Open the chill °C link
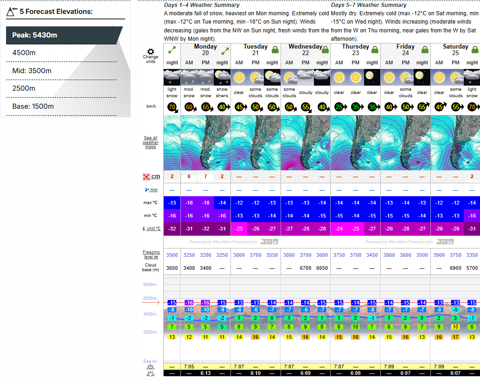The height and width of the screenshot is (379, 480). click(154, 229)
